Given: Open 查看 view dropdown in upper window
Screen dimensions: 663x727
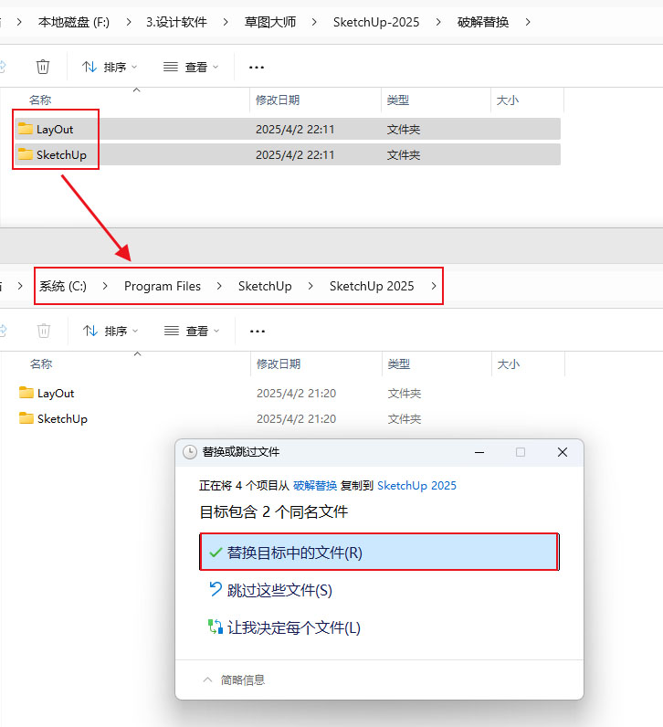Looking at the screenshot, I should 191,68.
